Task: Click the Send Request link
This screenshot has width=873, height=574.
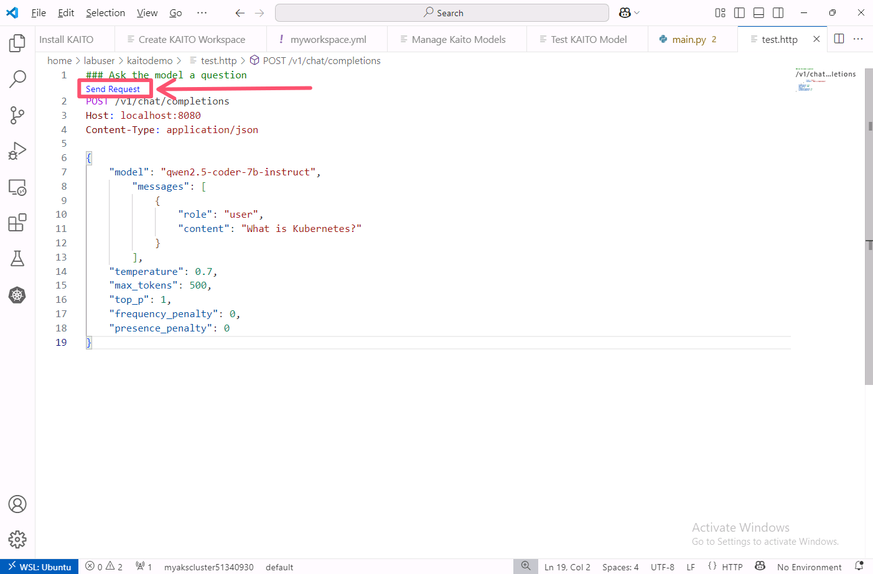Action: point(113,89)
